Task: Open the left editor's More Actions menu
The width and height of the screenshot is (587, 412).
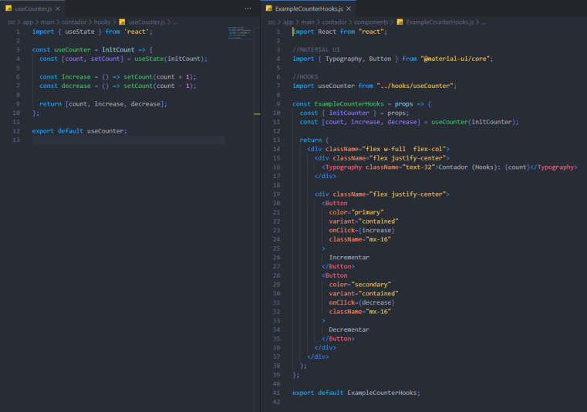Action: point(248,8)
